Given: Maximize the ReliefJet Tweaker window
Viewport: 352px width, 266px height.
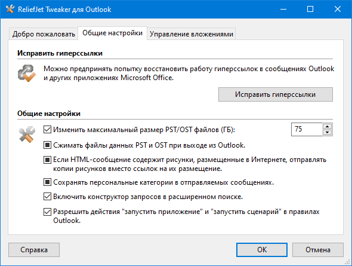Looking at the screenshot, I should (x=310, y=9).
